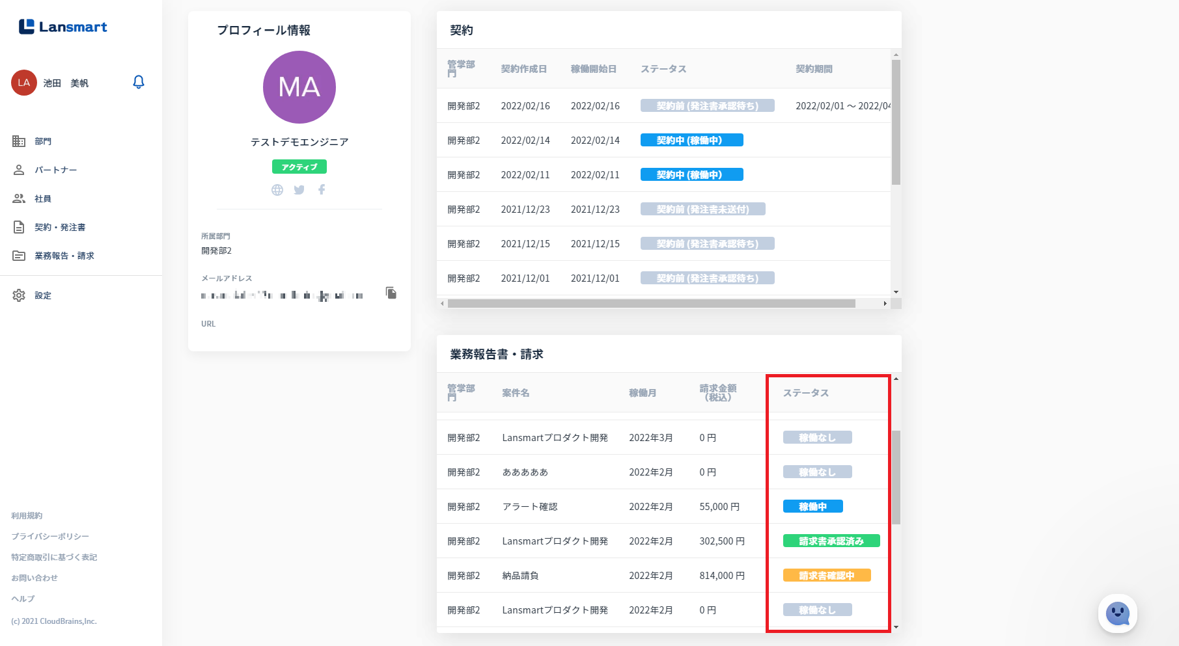Screen dimensions: 1179x646
Task: Open the notification bell
Action: 139,82
